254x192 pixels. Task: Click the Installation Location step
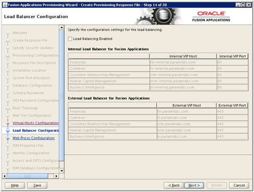pyautogui.click(x=30, y=70)
